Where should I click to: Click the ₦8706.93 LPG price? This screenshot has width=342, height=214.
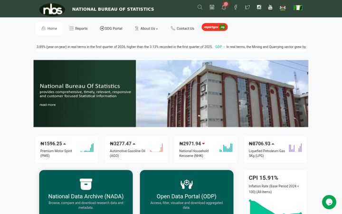click(x=259, y=144)
